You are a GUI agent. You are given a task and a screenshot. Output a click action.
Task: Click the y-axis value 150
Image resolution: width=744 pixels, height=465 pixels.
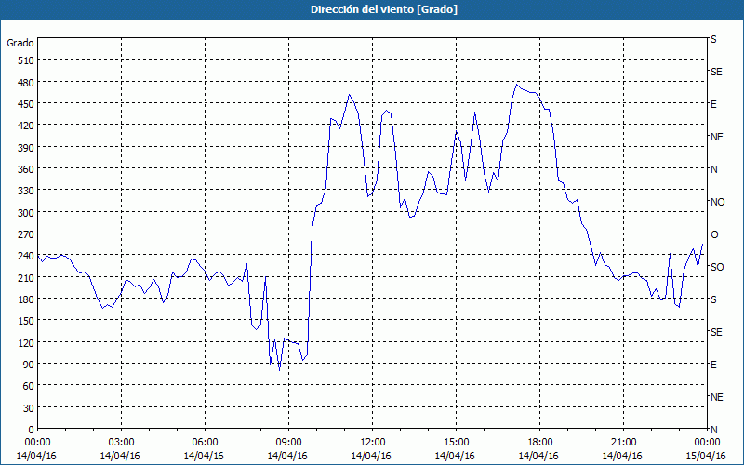[26, 322]
